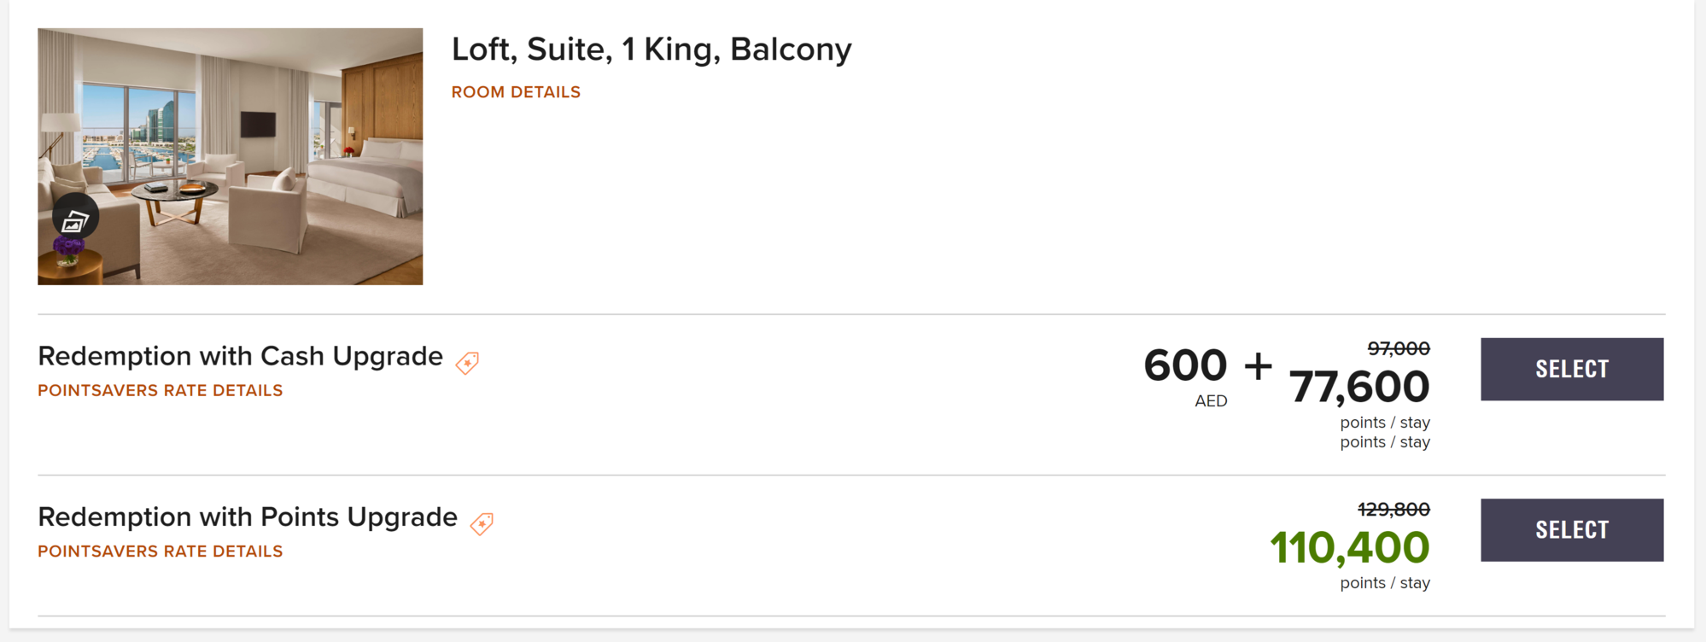This screenshot has width=1706, height=642.
Task: View PointSavers rate details for Cash Upgrade
Action: pos(160,390)
